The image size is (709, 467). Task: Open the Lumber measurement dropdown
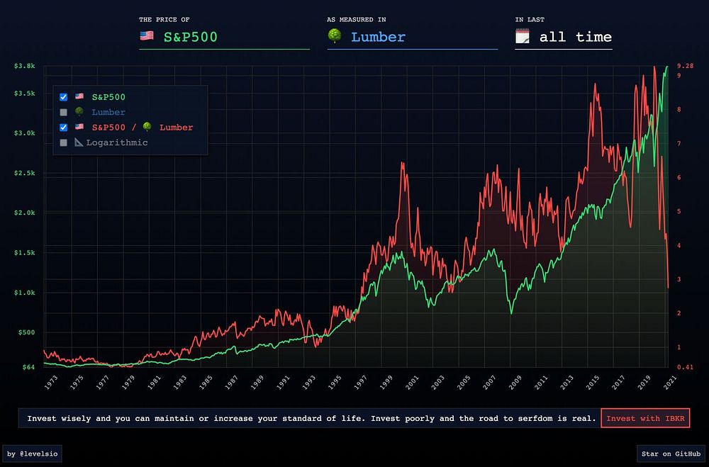point(413,37)
